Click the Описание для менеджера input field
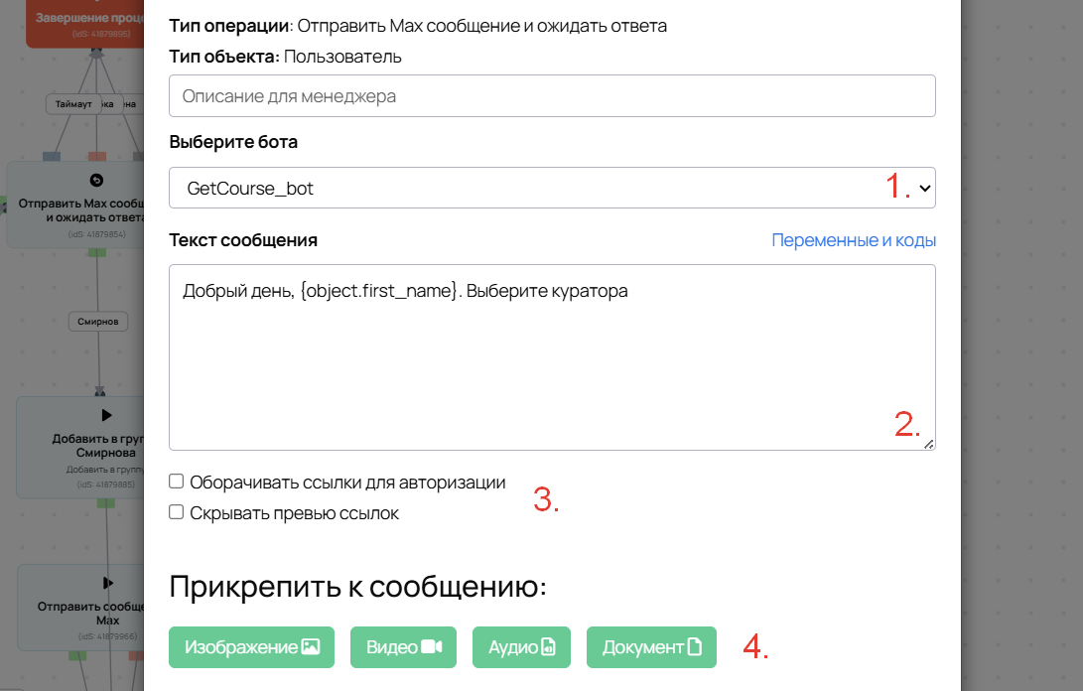Image resolution: width=1083 pixels, height=691 pixels. coord(552,95)
